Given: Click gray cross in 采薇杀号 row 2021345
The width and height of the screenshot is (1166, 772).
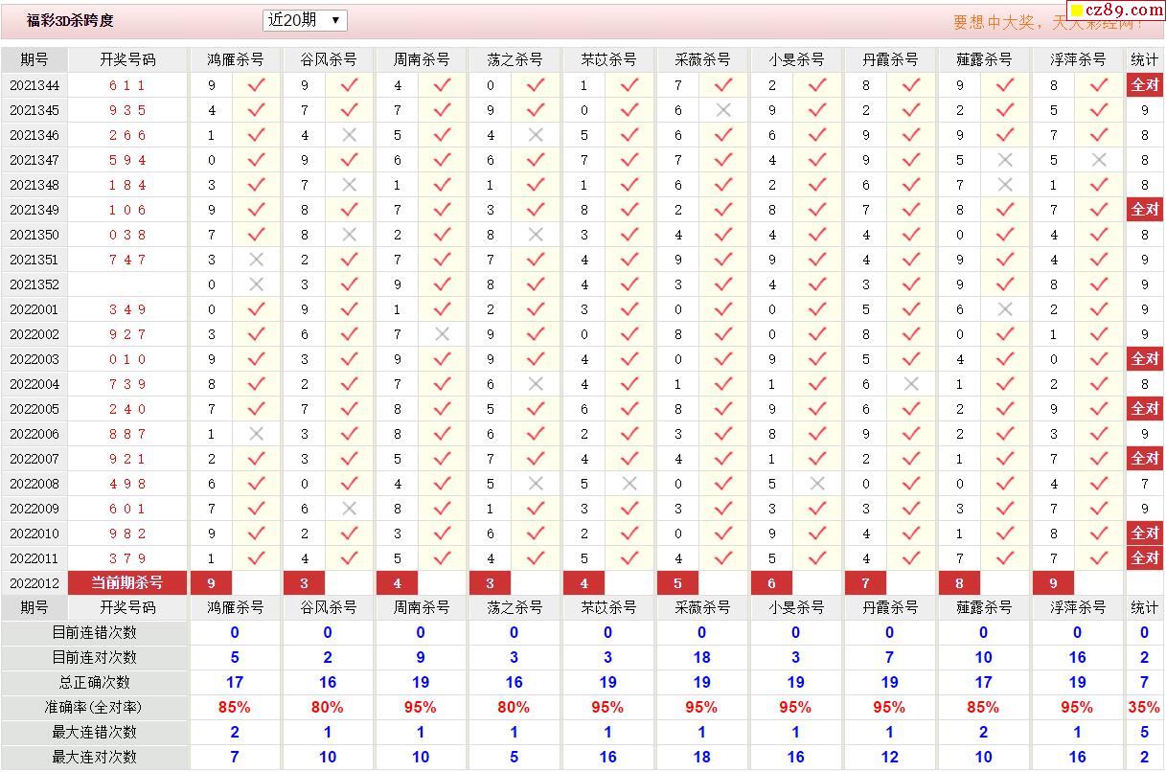Looking at the screenshot, I should pyautogui.click(x=723, y=110).
